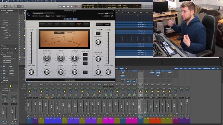
Task: Click the Fast Forward transport button
Action: [64, 6]
